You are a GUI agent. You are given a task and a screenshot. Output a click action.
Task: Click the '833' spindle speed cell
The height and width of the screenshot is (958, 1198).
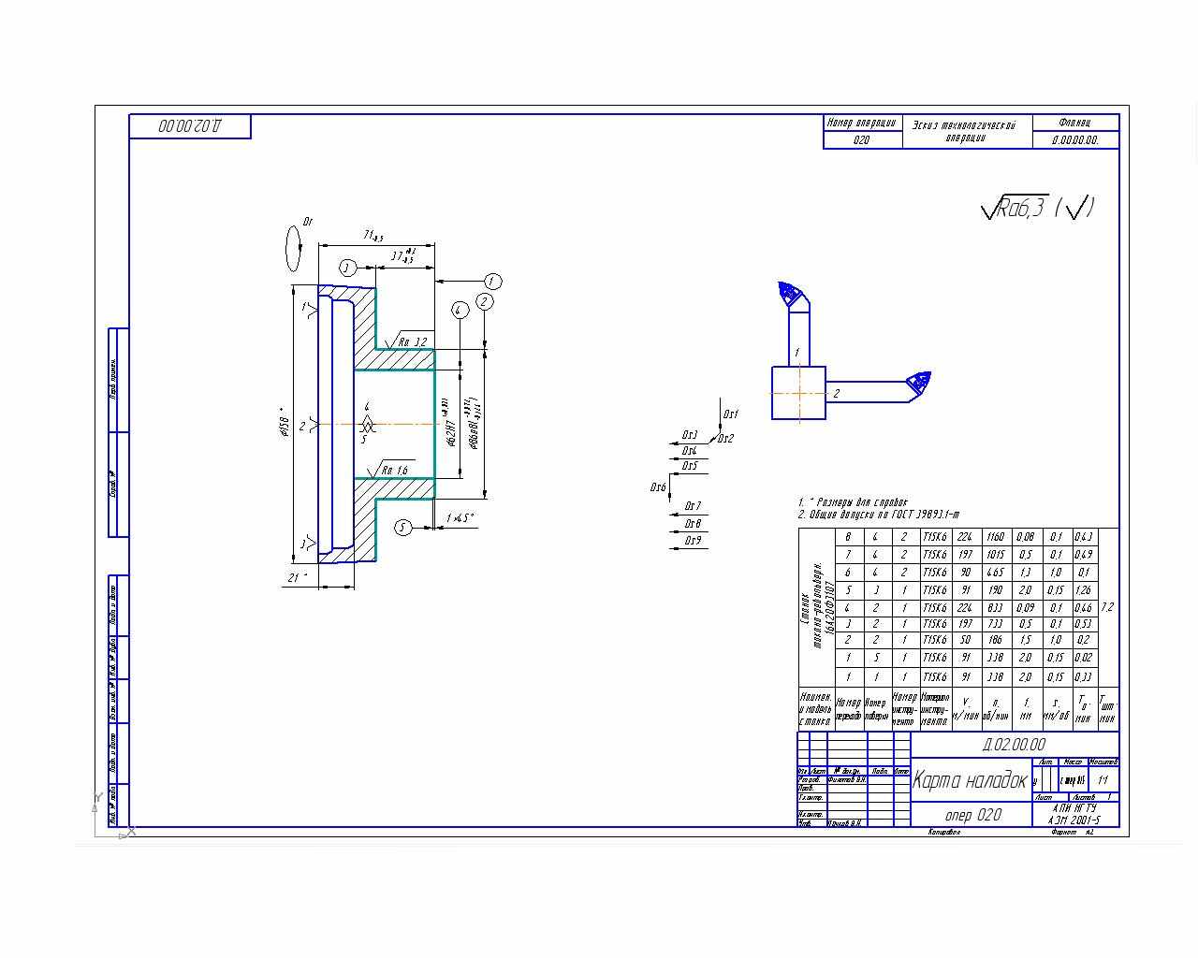pyautogui.click(x=995, y=608)
